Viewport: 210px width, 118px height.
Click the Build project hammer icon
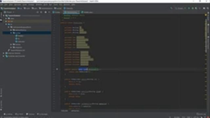(x=171, y=8)
